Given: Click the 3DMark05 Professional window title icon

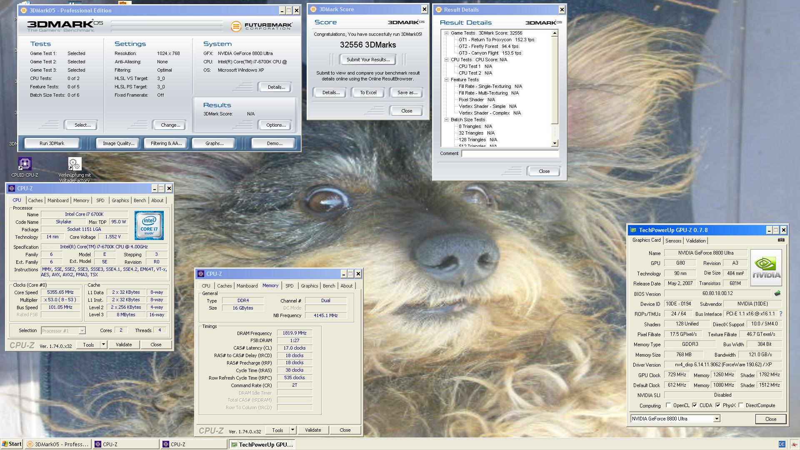Looking at the screenshot, I should coord(24,10).
